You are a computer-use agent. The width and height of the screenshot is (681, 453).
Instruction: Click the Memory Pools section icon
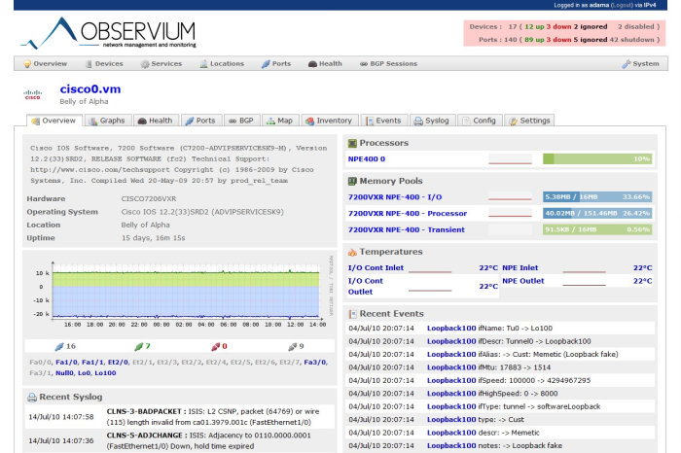(352, 181)
